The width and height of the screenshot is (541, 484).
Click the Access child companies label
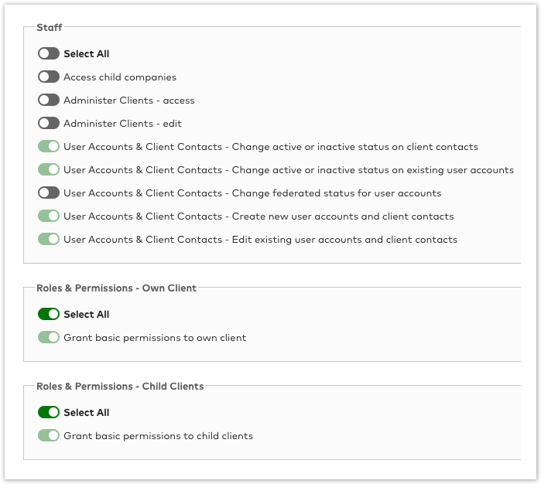(120, 77)
